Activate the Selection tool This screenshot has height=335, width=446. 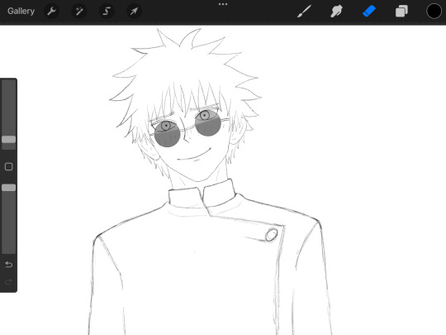(107, 11)
